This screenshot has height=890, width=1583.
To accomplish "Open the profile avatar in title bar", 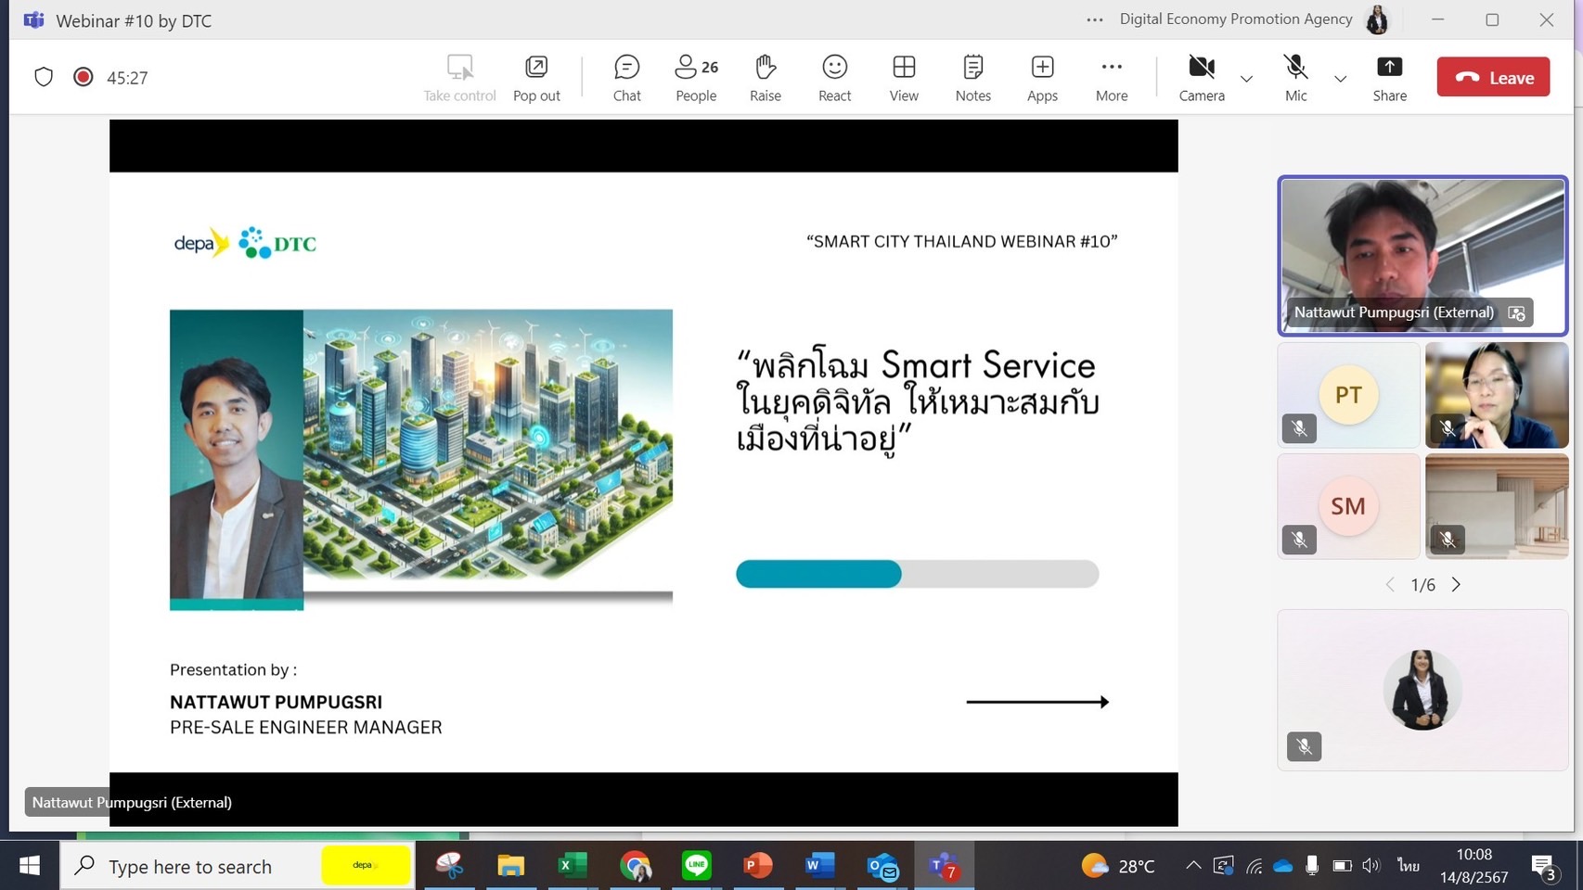I will coord(1378,19).
